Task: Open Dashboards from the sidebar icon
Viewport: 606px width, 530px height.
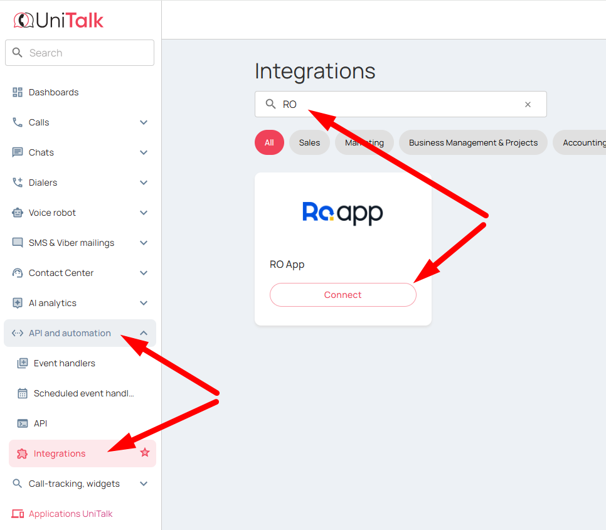Action: (18, 92)
